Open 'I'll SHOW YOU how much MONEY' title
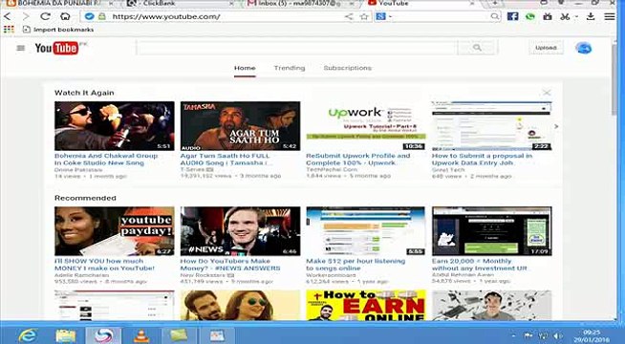 tap(104, 265)
